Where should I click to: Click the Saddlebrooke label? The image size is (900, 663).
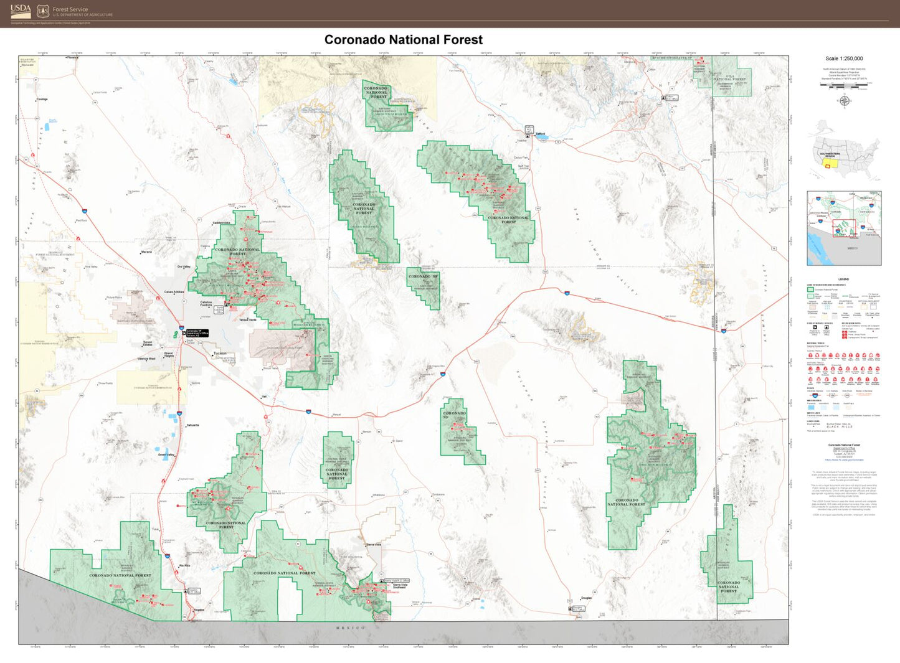click(x=221, y=223)
